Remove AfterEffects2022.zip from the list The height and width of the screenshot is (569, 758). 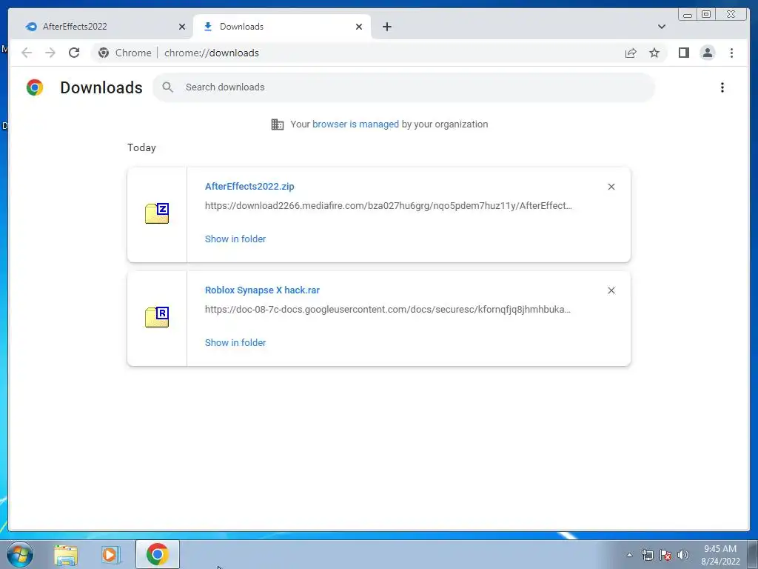[x=611, y=187]
